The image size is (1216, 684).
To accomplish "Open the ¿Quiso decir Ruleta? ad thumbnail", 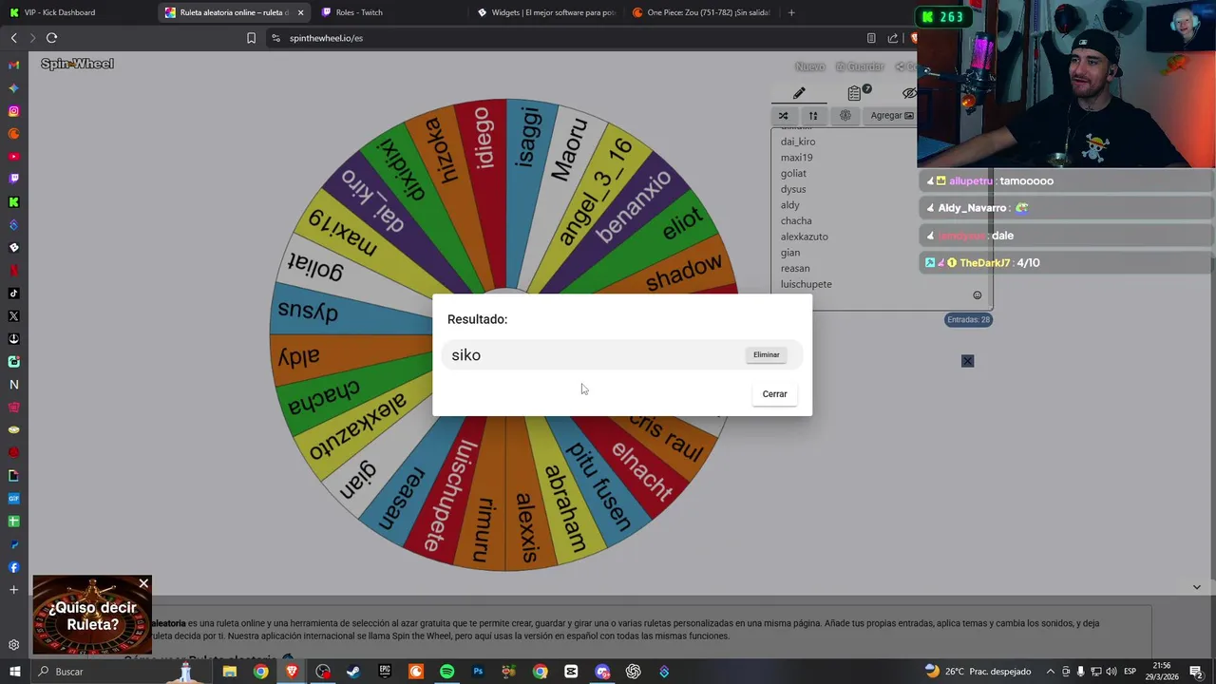I will 92,617.
